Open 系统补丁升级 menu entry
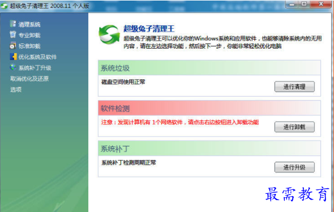 [x=35, y=68]
